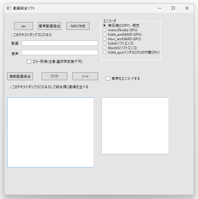Enable the エラー取得 checkbox
Viewport: 198px width, 199px height.
coord(29,62)
